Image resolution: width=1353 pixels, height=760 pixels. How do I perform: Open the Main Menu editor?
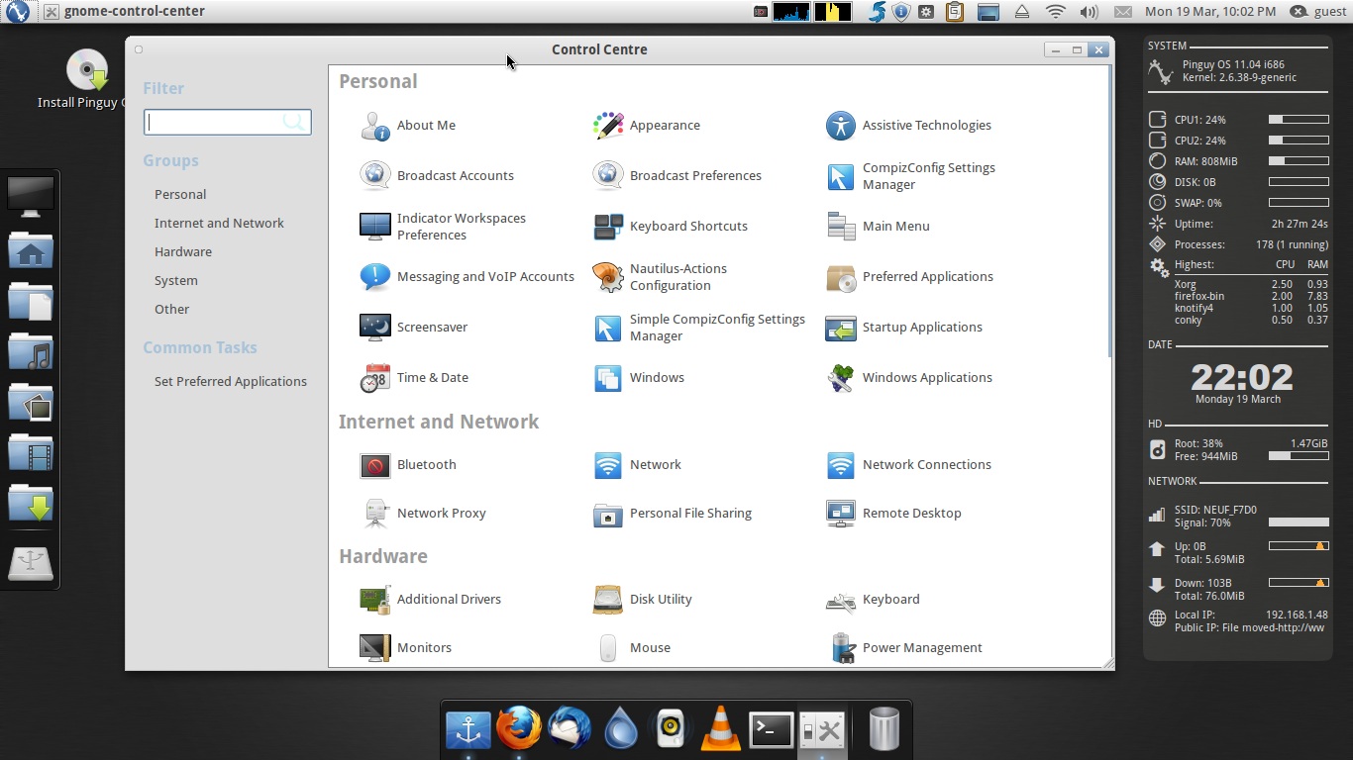click(x=878, y=226)
